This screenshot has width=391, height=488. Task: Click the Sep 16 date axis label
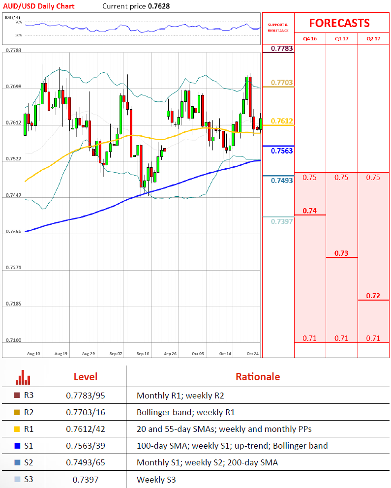[143, 354]
